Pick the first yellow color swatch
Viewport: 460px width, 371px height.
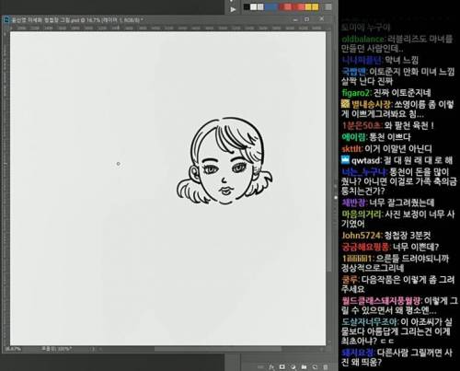(308, 6)
